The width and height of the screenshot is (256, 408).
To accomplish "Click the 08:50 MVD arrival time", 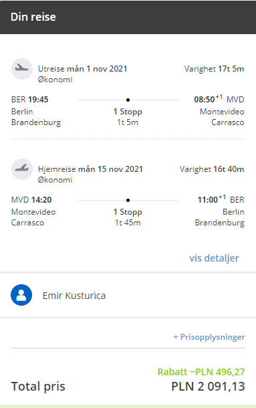I will 219,99.
